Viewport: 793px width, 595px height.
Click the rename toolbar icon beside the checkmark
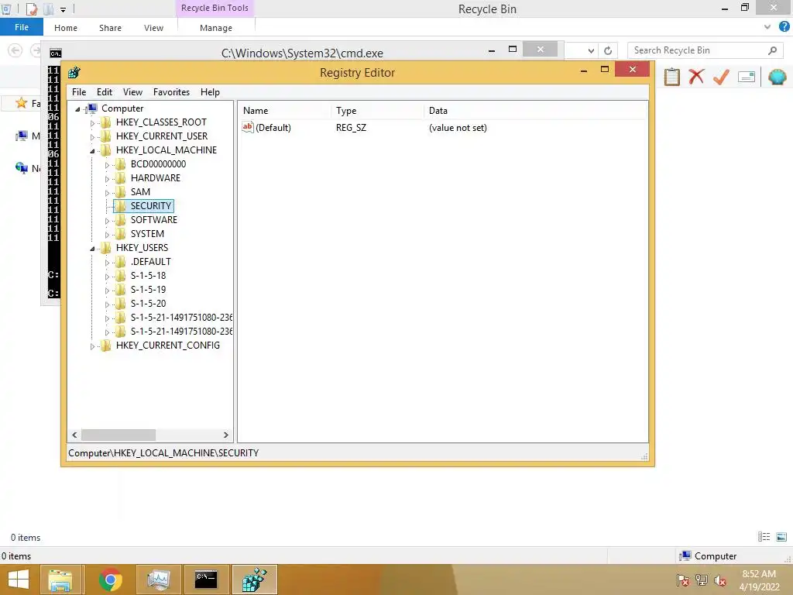tap(747, 77)
